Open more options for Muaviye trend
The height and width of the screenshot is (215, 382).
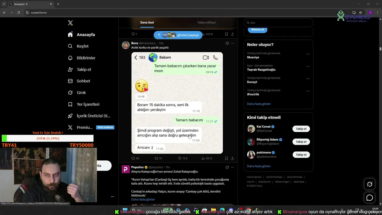tap(308, 54)
